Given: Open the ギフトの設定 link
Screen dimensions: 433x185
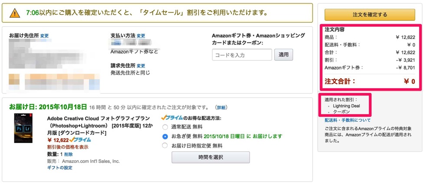Looking at the screenshot, I should click(59, 168).
